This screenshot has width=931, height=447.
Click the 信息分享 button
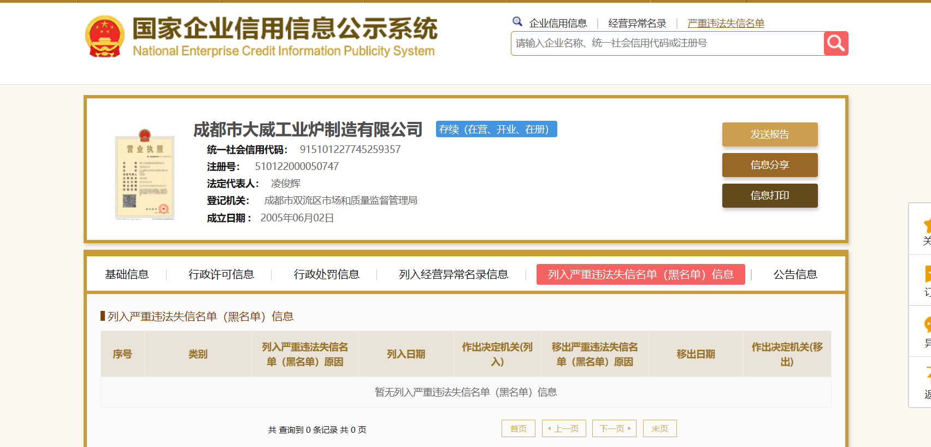tap(770, 165)
